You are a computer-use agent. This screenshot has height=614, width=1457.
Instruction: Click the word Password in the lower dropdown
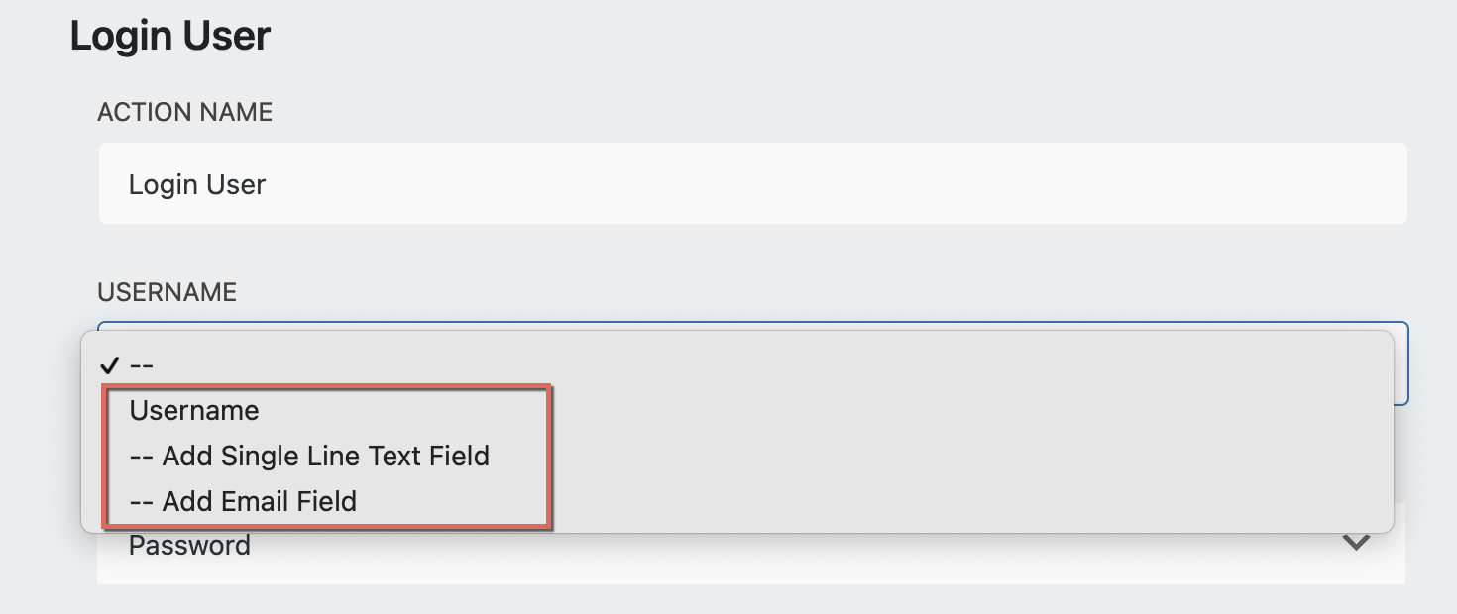coord(189,546)
